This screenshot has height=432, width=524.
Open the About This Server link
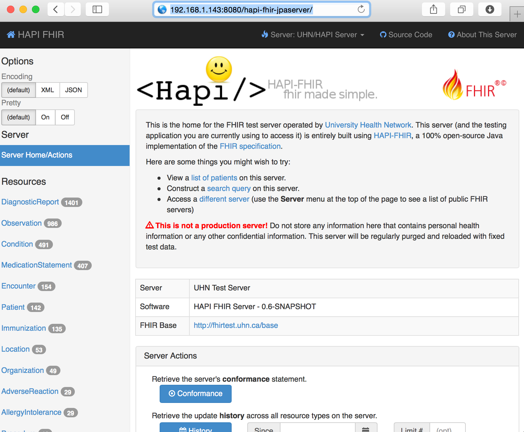[x=482, y=35]
